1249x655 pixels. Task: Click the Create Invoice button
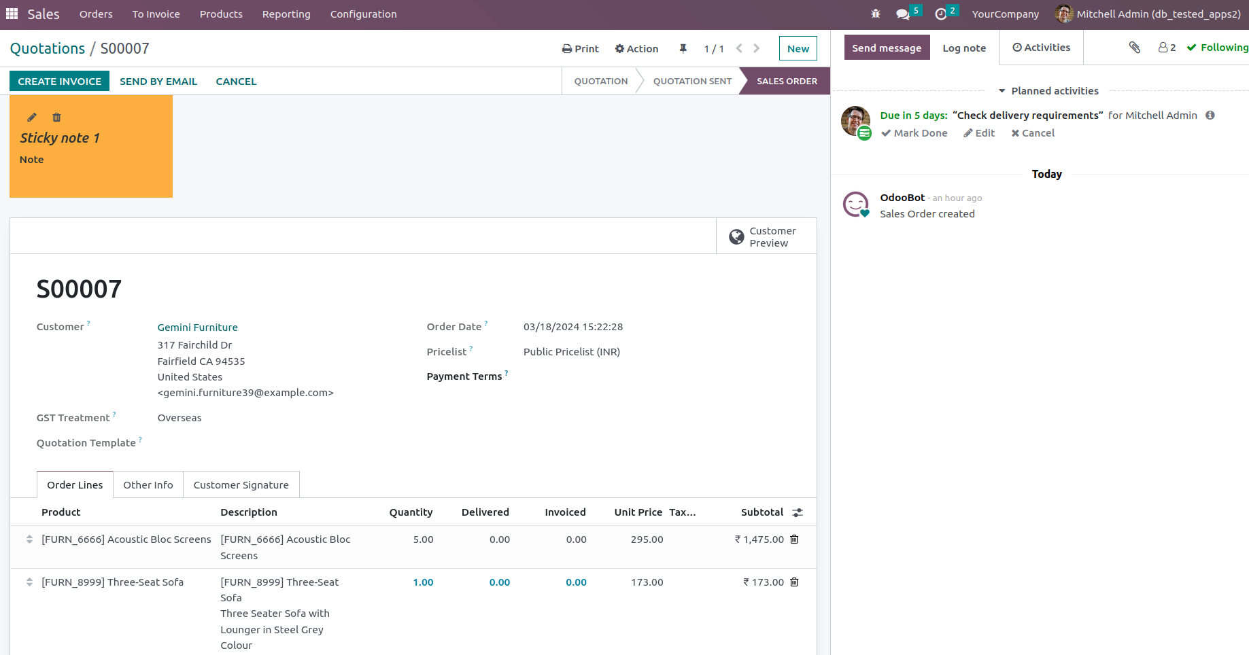point(60,82)
